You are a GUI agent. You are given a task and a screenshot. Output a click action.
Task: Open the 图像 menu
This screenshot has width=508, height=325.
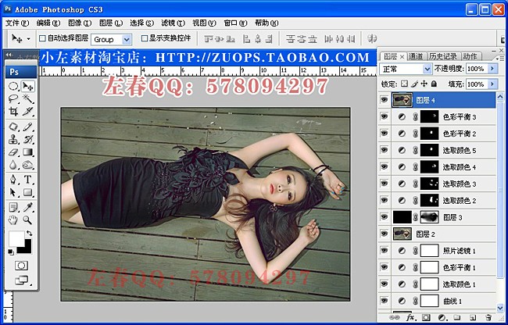click(80, 23)
